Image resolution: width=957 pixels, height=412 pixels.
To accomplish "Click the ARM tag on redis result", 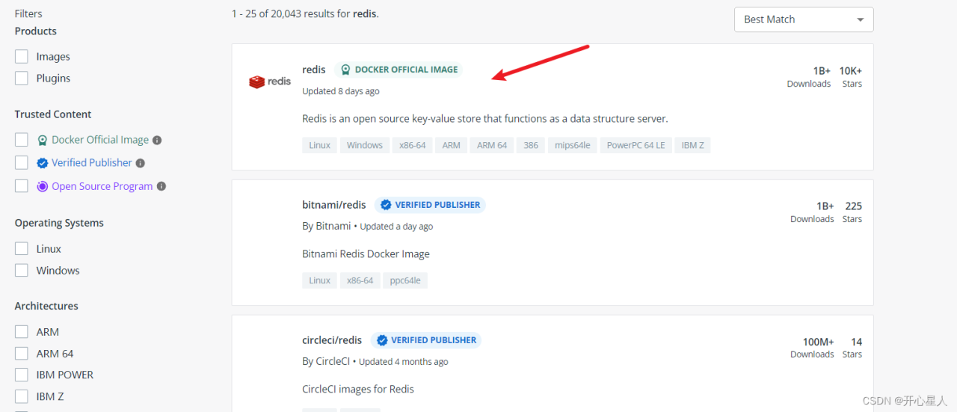I will click(x=452, y=145).
